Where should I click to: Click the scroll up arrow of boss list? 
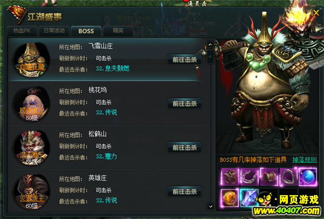(x=211, y=44)
